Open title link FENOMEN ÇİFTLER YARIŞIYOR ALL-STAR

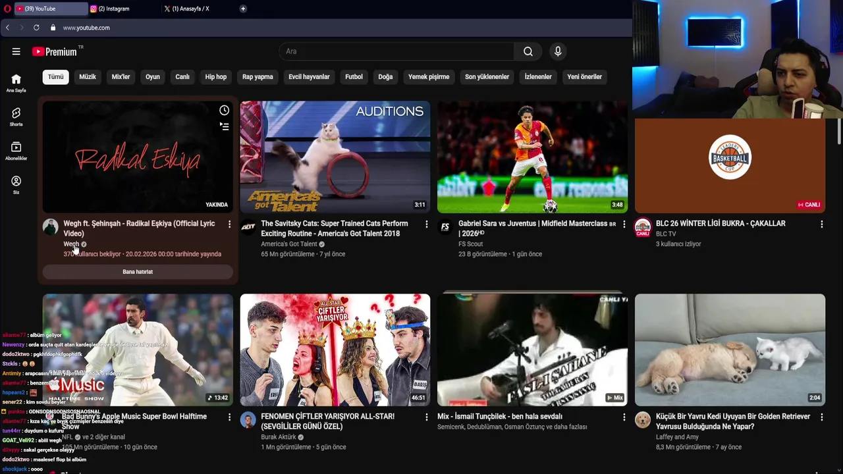pos(327,421)
